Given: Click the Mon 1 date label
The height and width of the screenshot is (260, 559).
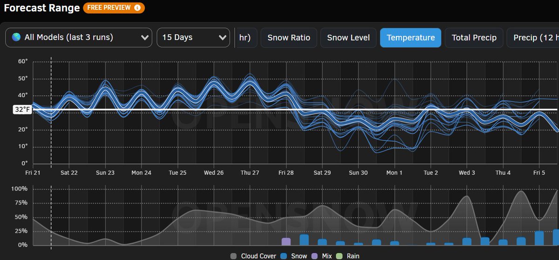Looking at the screenshot, I should tap(395, 173).
